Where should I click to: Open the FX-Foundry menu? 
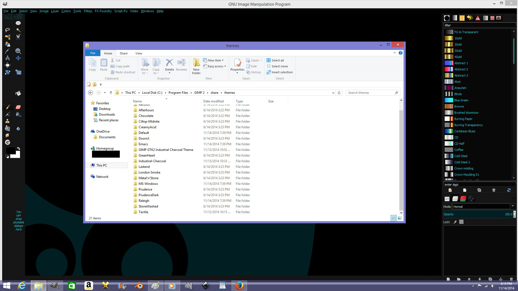click(103, 11)
